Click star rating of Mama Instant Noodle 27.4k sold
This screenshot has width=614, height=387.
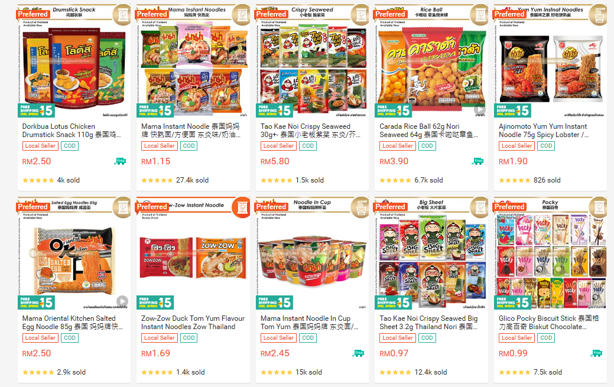point(157,180)
